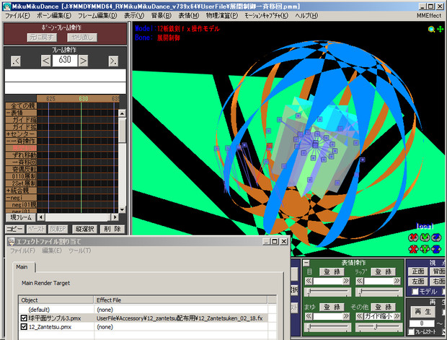The width and height of the screenshot is (447, 340).
Task: Step back one frame with < button
Action: click(x=46, y=61)
